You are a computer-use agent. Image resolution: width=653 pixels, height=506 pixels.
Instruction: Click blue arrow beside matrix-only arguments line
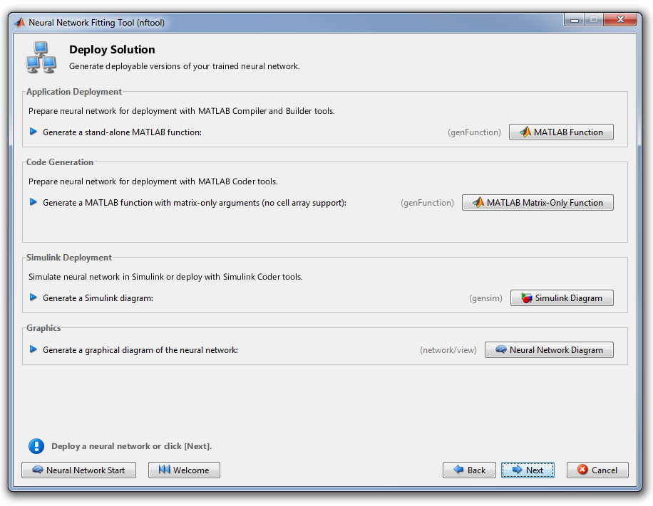pyautogui.click(x=34, y=202)
